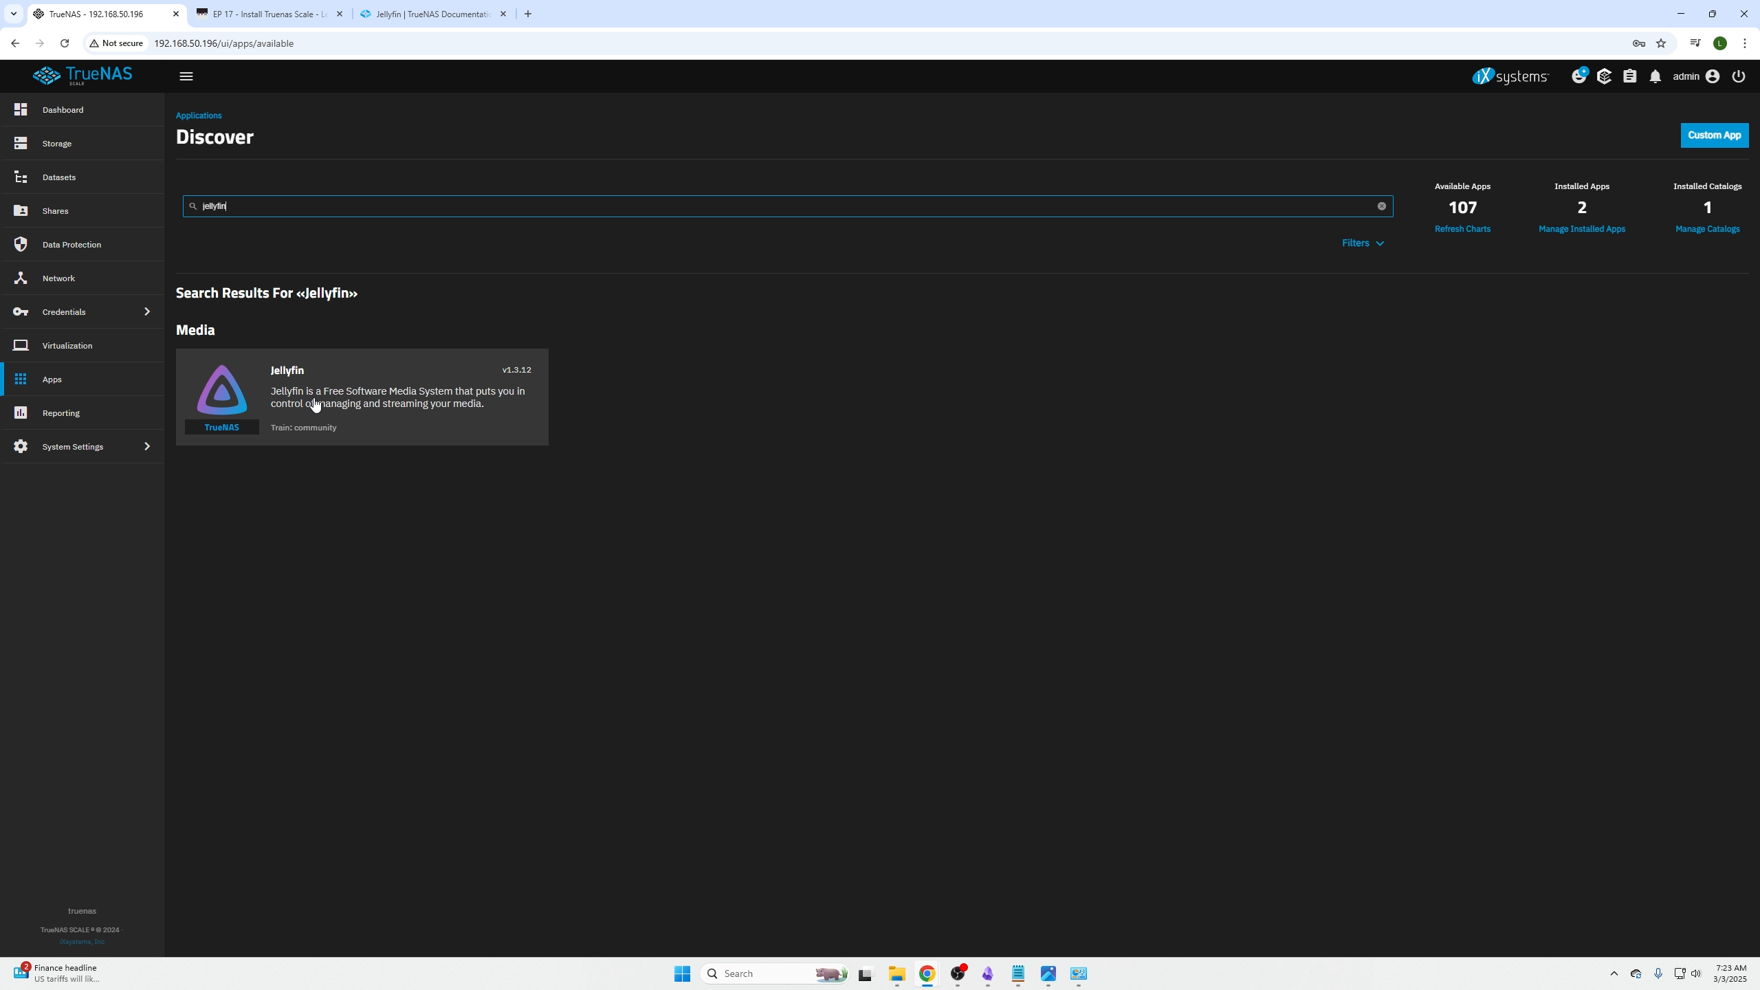The height and width of the screenshot is (990, 1760).
Task: Toggle the sidebar hamburger menu
Action: click(186, 76)
